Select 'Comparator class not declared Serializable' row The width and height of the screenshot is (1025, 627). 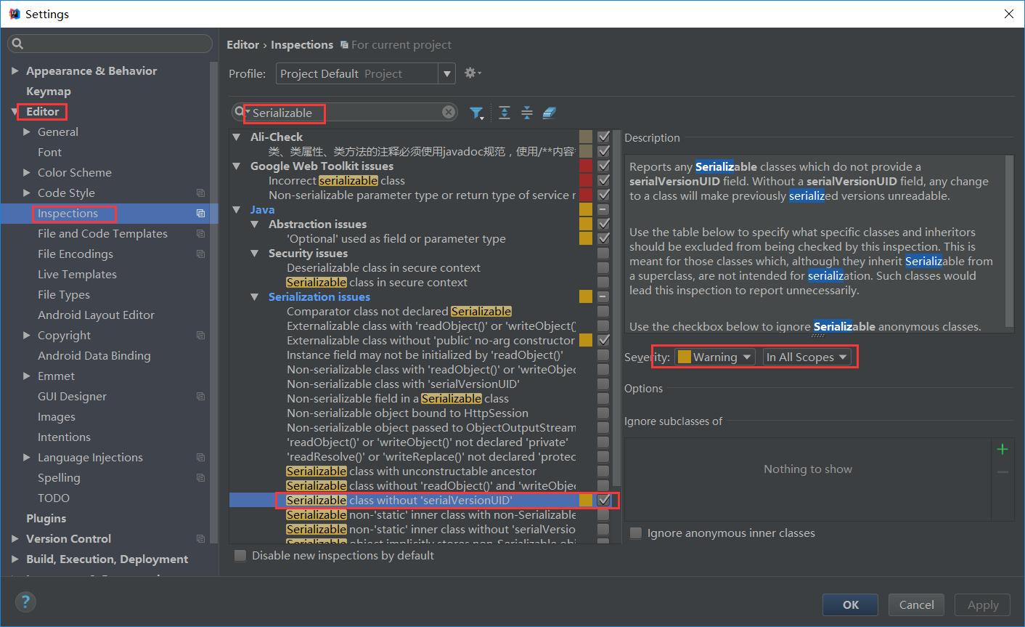click(399, 311)
